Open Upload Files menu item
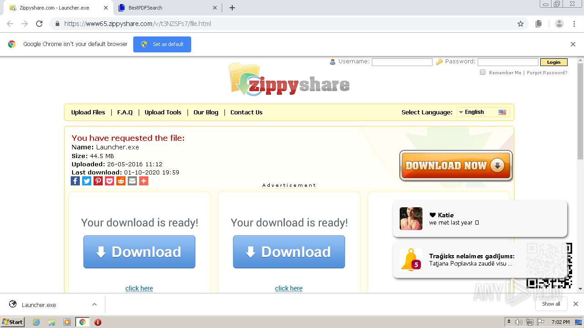Image resolution: width=584 pixels, height=328 pixels. (88, 112)
